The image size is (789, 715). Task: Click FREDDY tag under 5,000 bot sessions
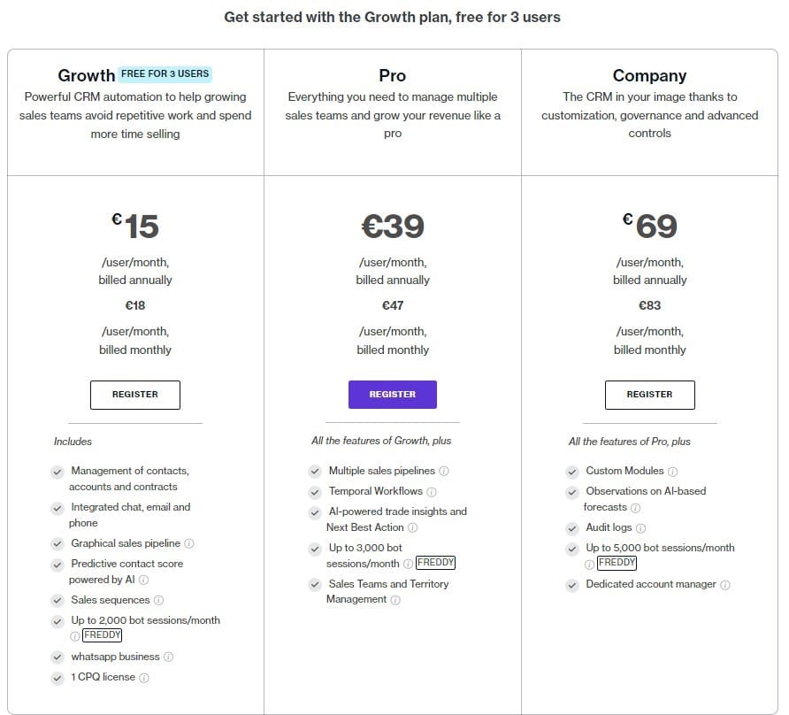(617, 563)
